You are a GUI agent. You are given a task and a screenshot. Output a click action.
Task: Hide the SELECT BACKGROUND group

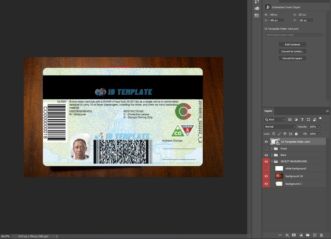coord(266,161)
